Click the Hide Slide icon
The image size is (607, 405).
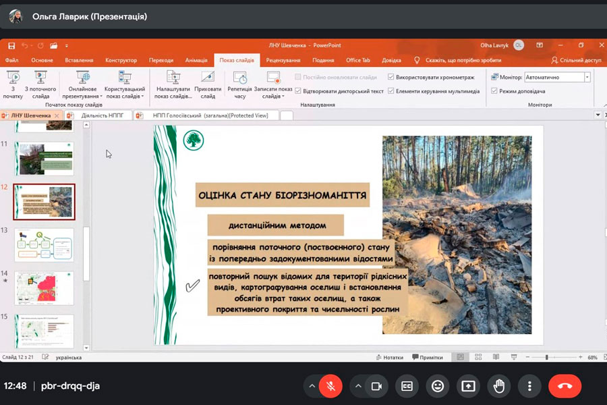(208, 78)
